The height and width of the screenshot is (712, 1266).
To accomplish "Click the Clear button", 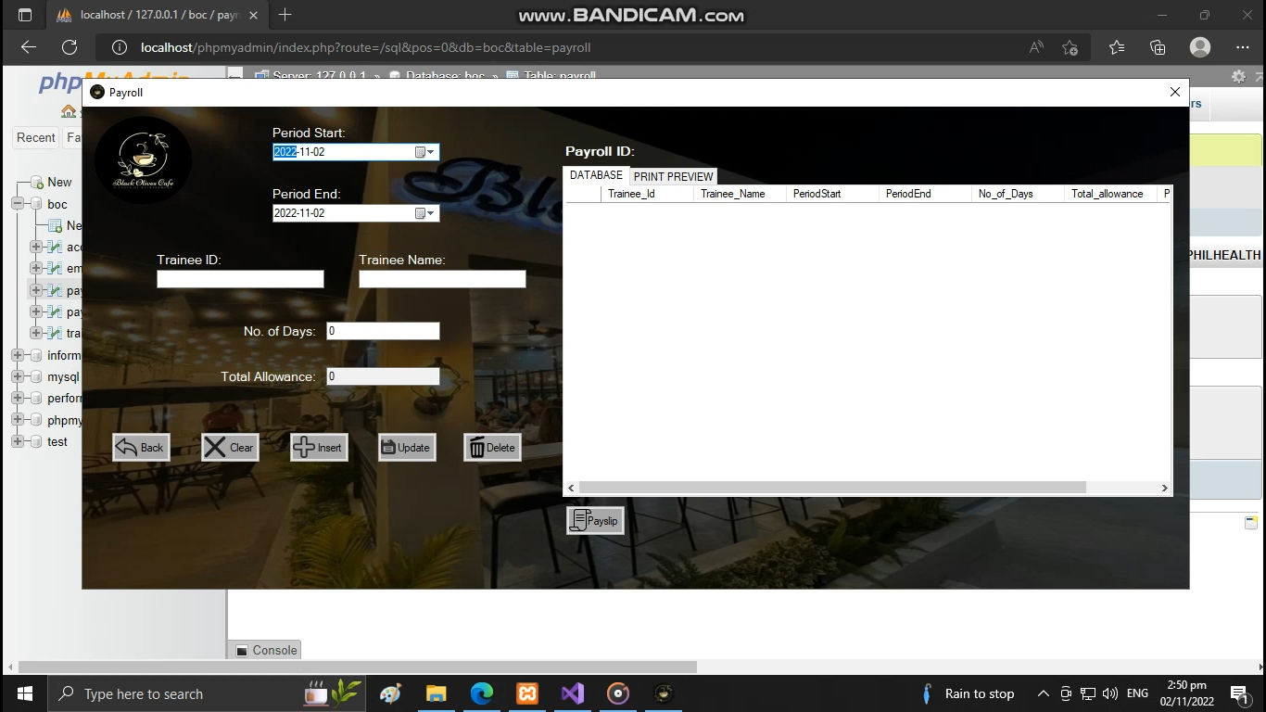I will coord(230,448).
